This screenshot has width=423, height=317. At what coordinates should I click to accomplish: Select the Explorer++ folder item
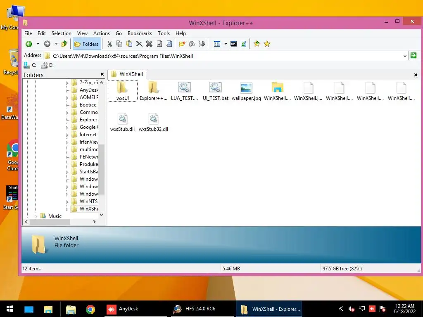153,91
